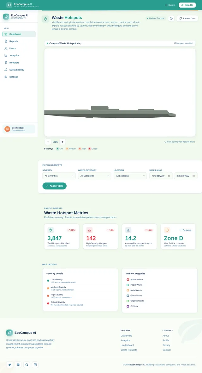202x373 pixels.
Task: Open the start date calendar picker icon
Action: coord(169,176)
